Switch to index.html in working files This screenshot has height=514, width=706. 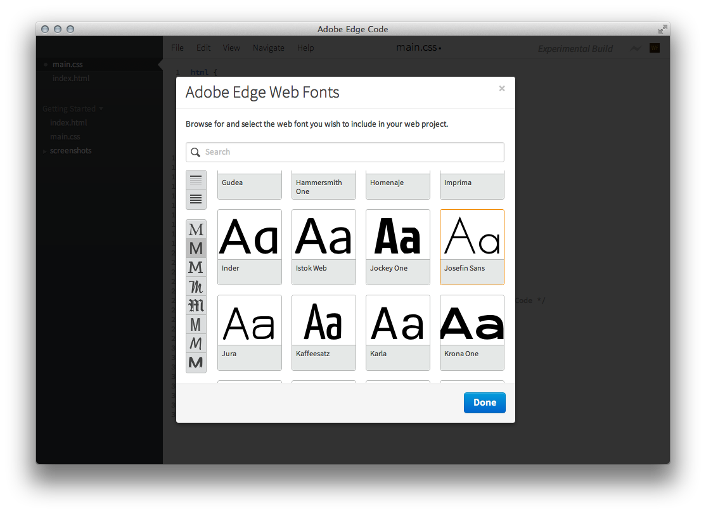point(70,78)
